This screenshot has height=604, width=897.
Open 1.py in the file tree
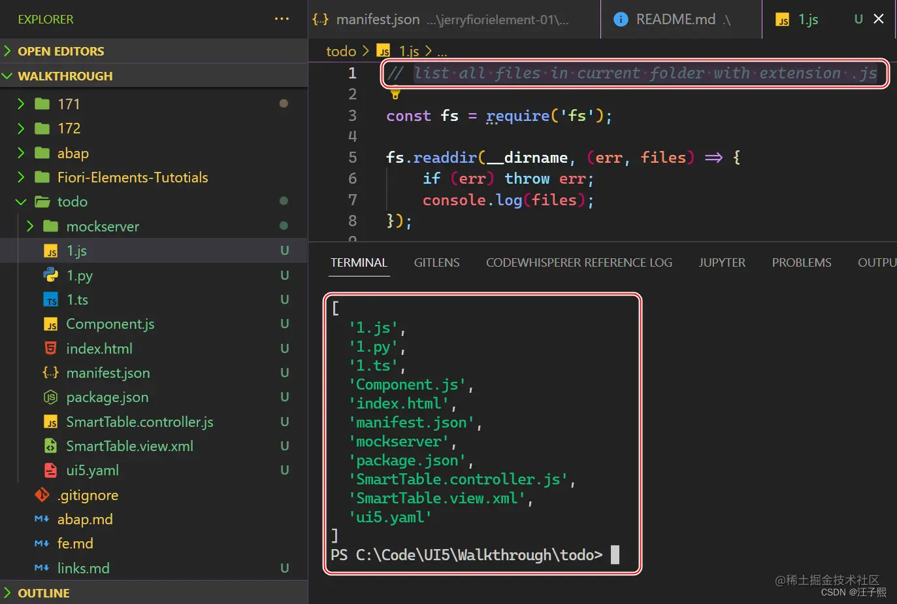click(x=80, y=276)
